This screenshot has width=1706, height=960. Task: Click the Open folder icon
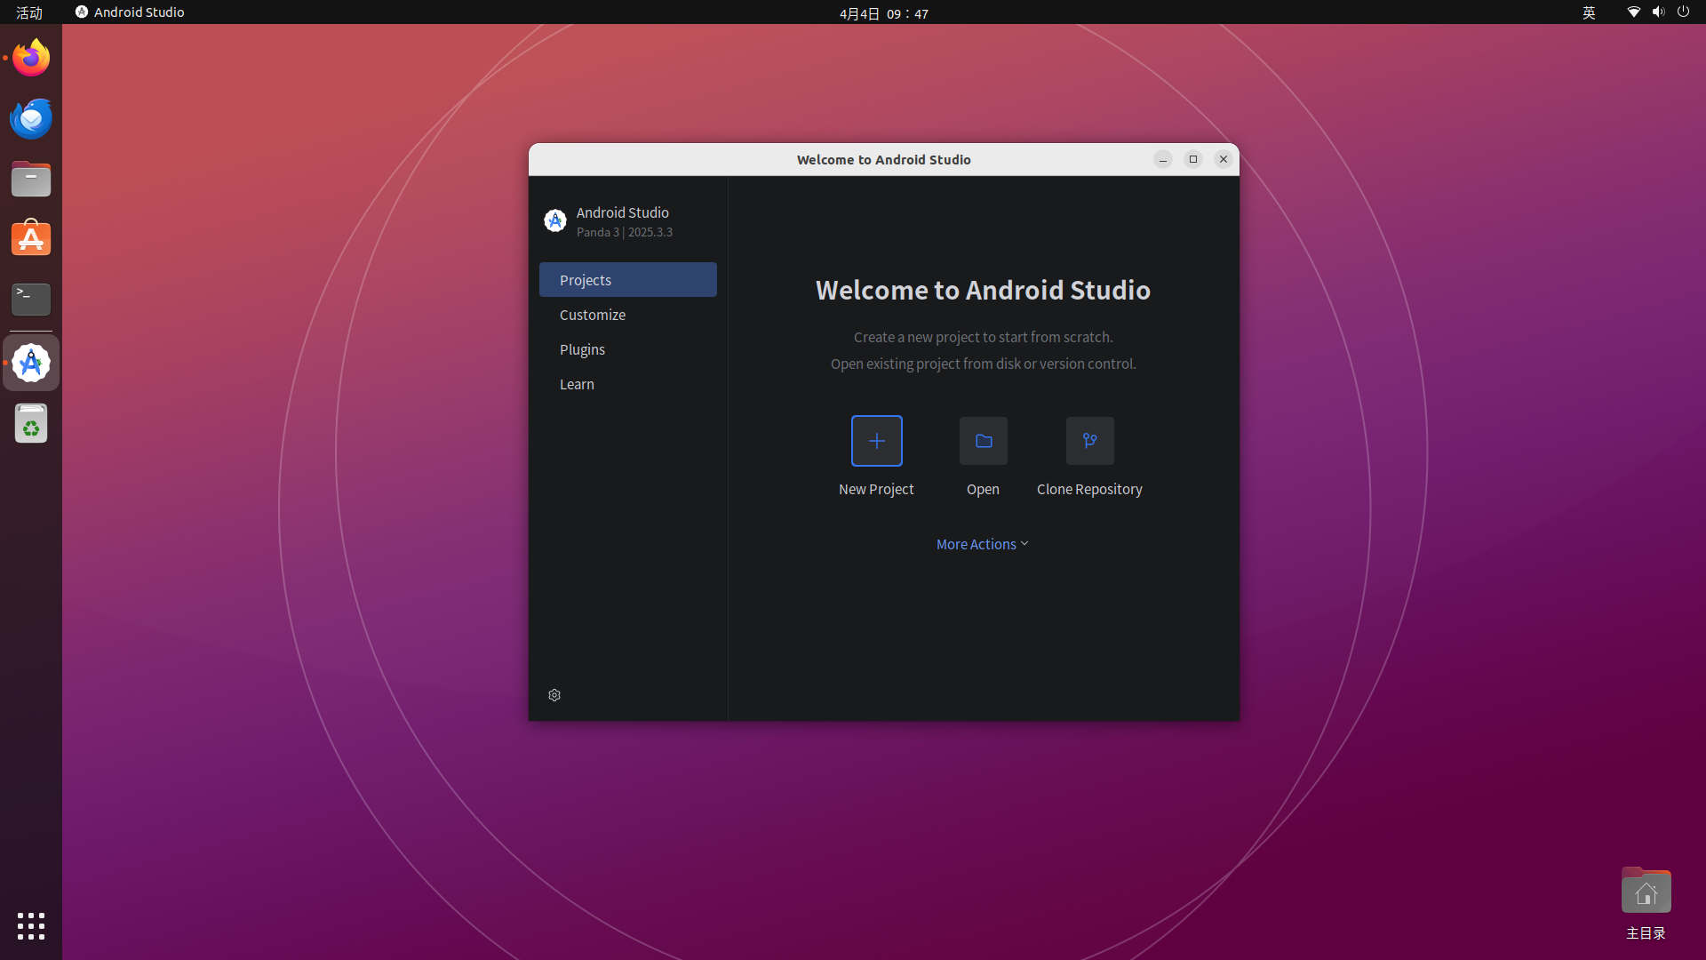(983, 441)
